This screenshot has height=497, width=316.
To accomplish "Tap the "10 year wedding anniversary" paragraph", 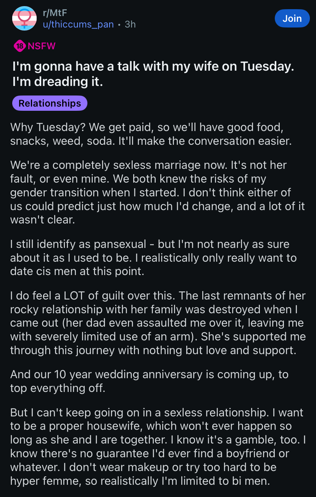I will pyautogui.click(x=149, y=381).
